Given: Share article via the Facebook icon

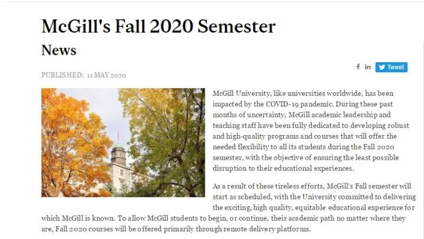Looking at the screenshot, I should [x=358, y=66].
